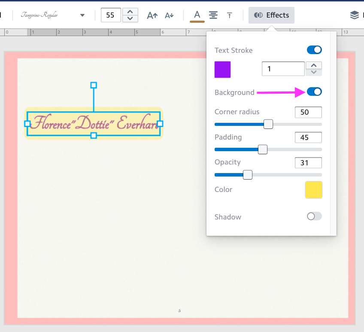Click the decrease font size icon
The image size is (364, 332).
point(169,15)
